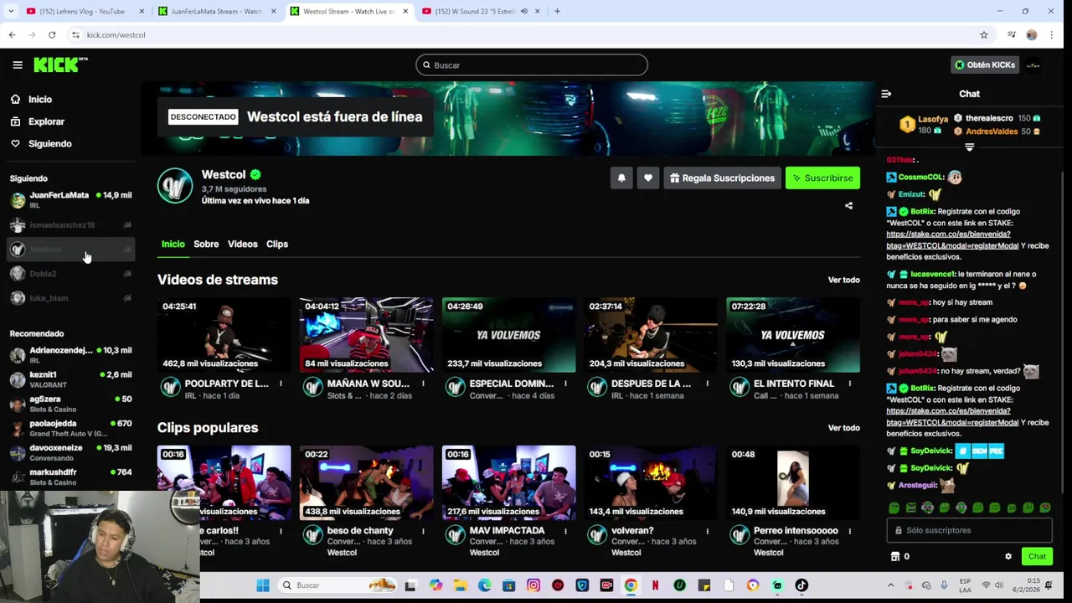Click Regala Suscripciones button

(722, 178)
